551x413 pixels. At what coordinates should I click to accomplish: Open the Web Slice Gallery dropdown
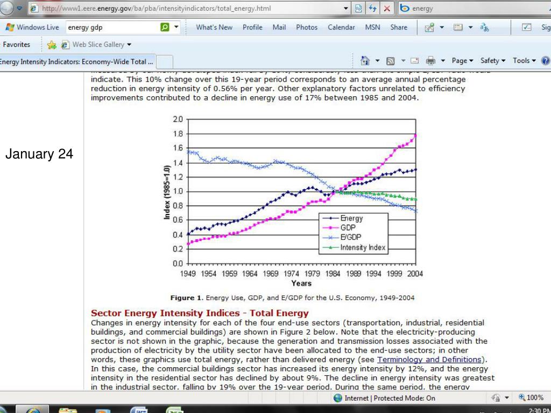(129, 45)
